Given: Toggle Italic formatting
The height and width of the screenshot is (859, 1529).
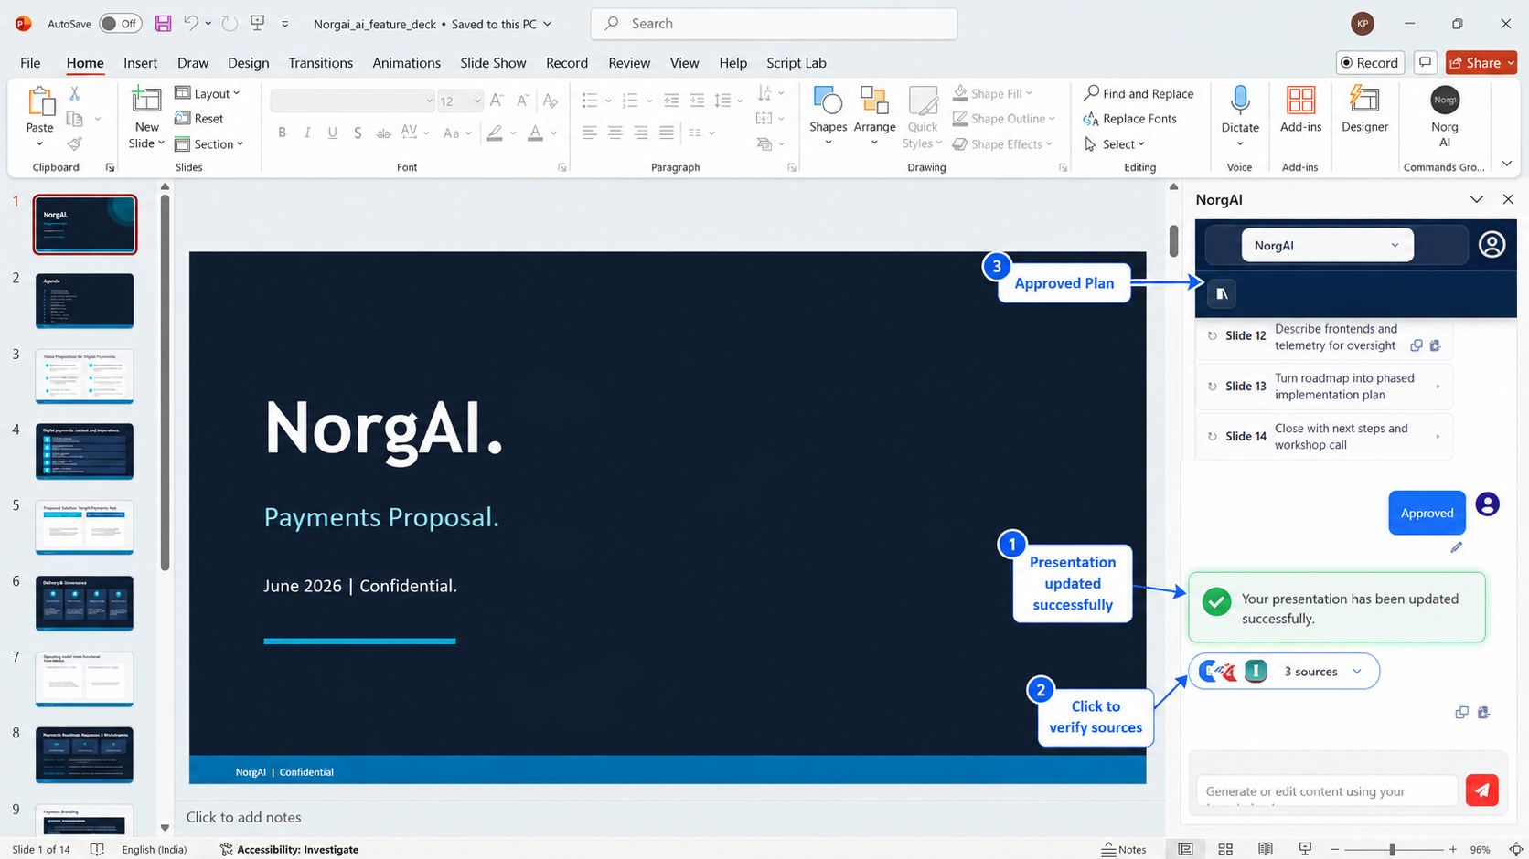Looking at the screenshot, I should 307,133.
